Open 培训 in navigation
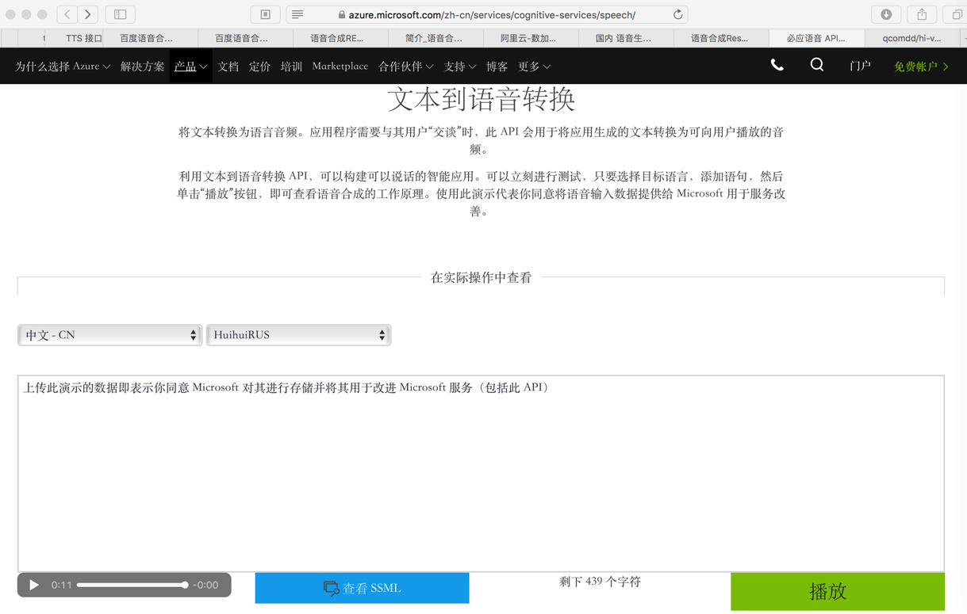Image resolution: width=967 pixels, height=614 pixels. 291,67
